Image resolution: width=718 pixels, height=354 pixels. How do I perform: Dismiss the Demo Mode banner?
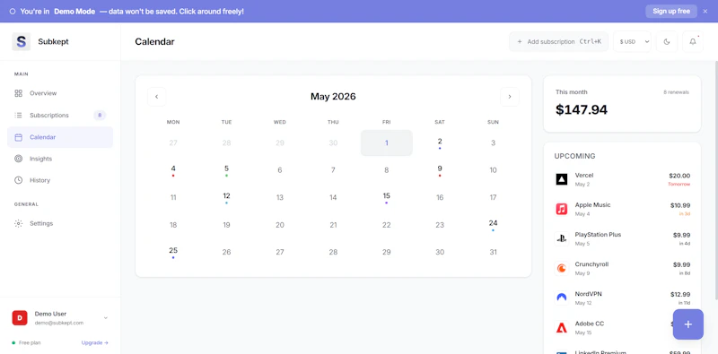click(705, 12)
